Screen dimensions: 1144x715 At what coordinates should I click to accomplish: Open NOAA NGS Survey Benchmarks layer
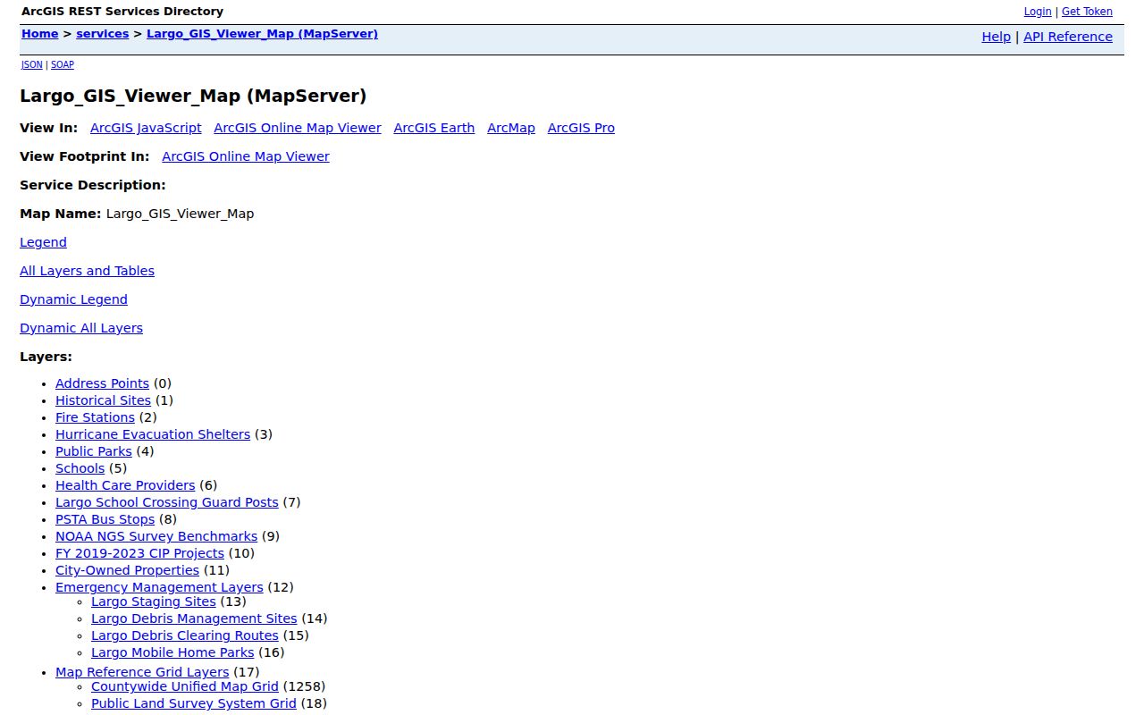pos(156,536)
